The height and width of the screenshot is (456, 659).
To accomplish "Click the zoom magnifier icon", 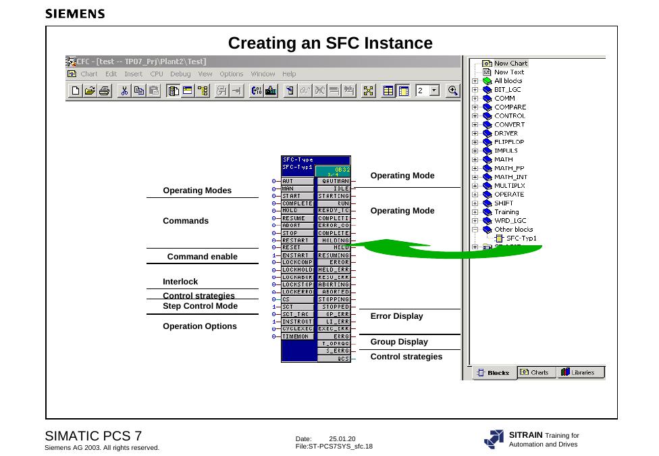I will [x=452, y=91].
